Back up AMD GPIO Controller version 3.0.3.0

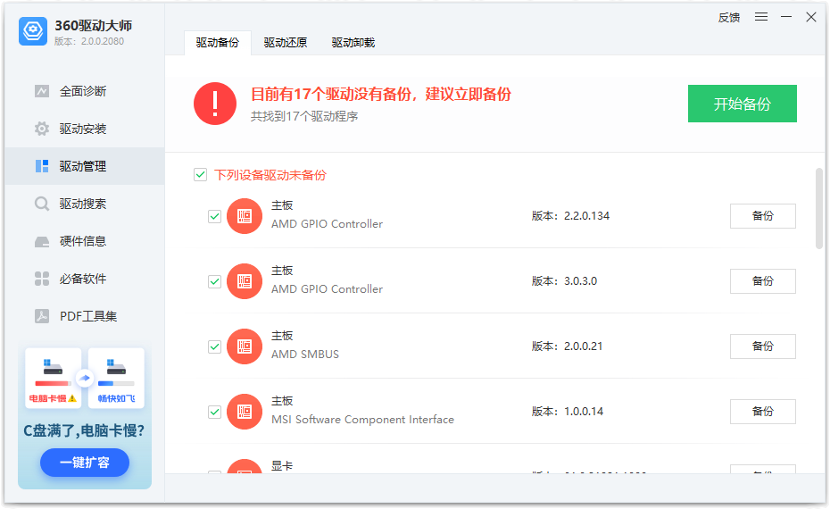[763, 281]
